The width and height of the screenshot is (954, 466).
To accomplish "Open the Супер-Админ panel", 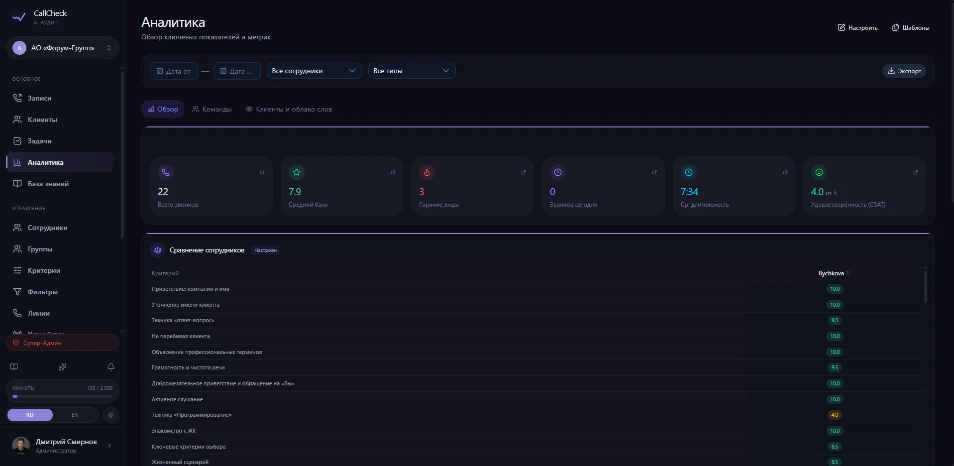I will tap(62, 343).
